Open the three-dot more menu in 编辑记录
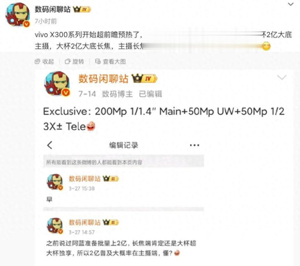The height and width of the screenshot is (266, 300). click(194, 146)
